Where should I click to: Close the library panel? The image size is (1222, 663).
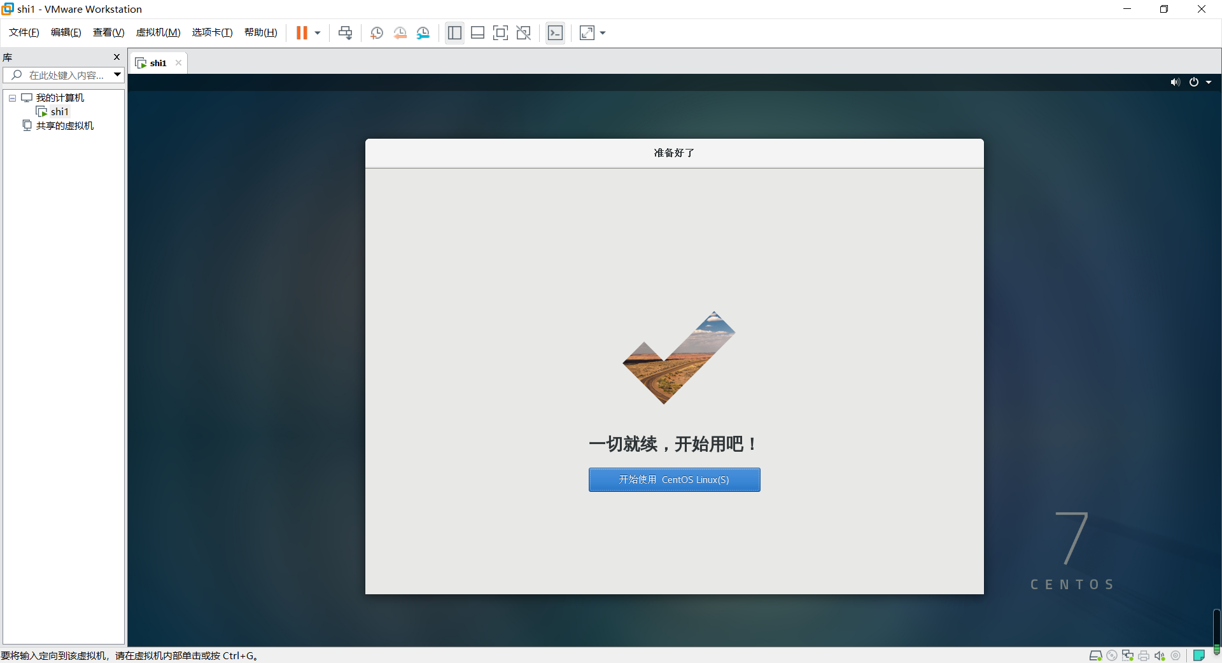point(116,57)
